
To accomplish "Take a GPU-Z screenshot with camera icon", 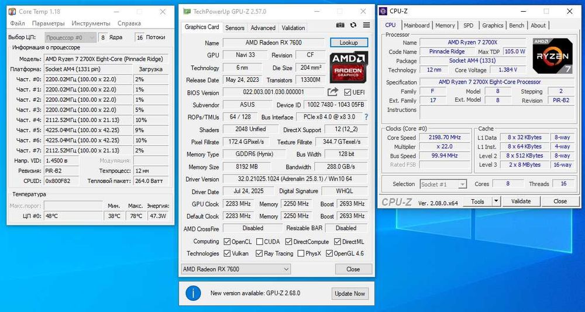I will (340, 25).
